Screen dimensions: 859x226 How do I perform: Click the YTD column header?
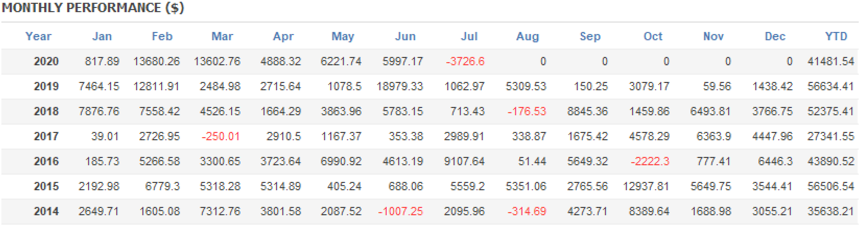click(836, 36)
